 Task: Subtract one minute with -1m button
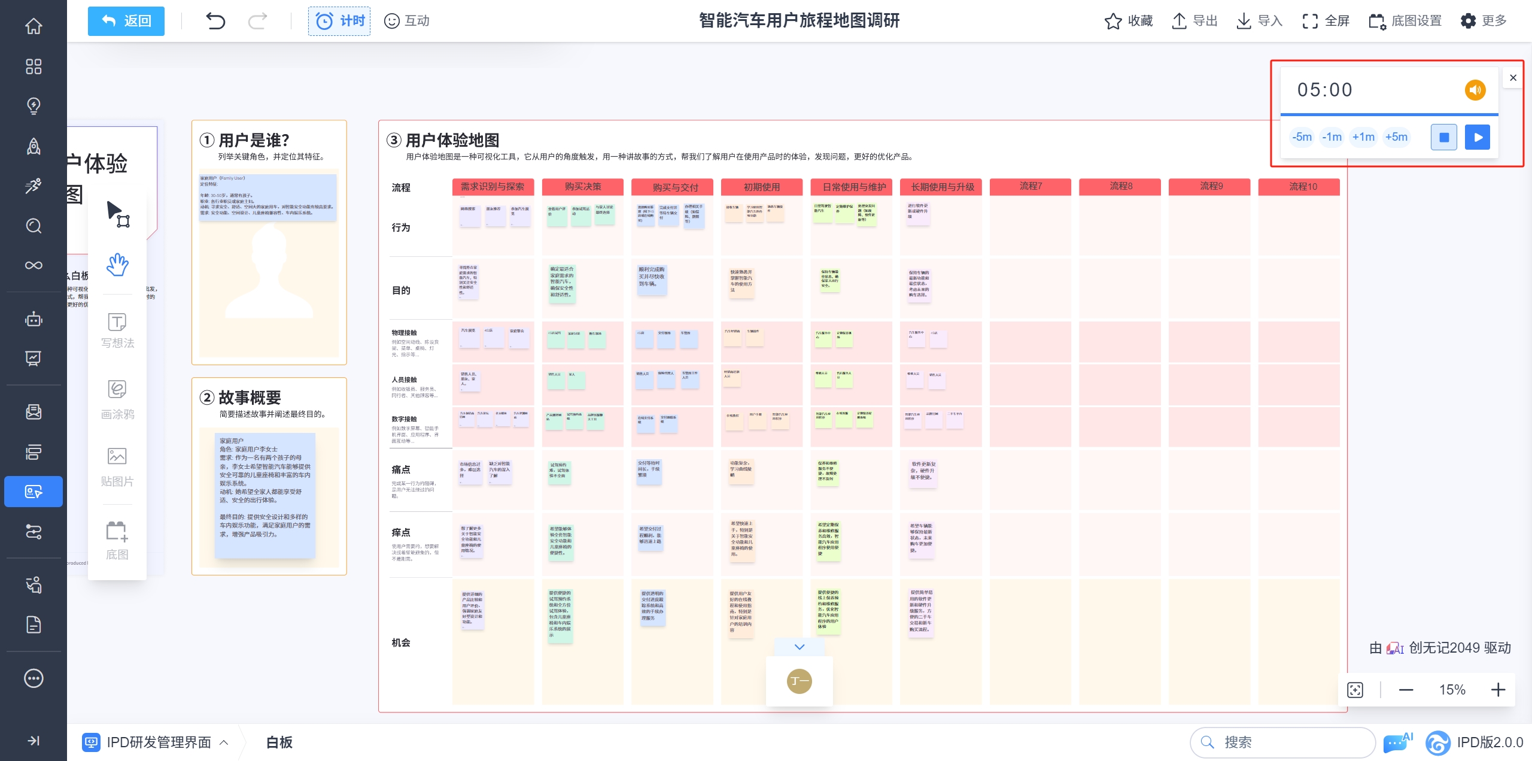click(x=1332, y=137)
